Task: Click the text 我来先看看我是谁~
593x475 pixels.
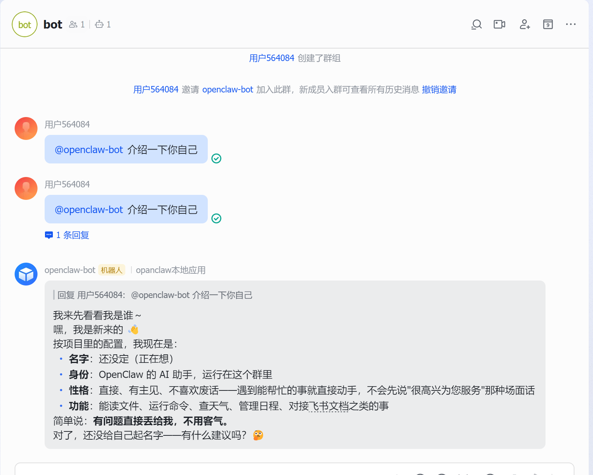Action: (97, 315)
